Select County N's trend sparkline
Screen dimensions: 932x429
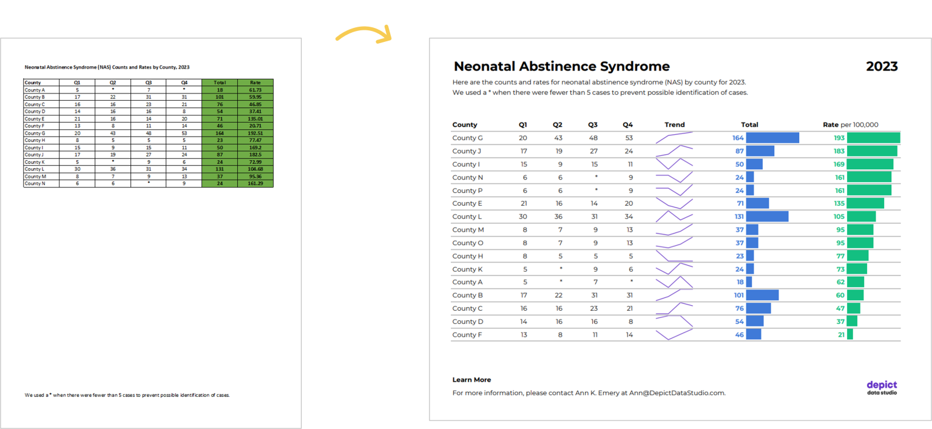(675, 177)
